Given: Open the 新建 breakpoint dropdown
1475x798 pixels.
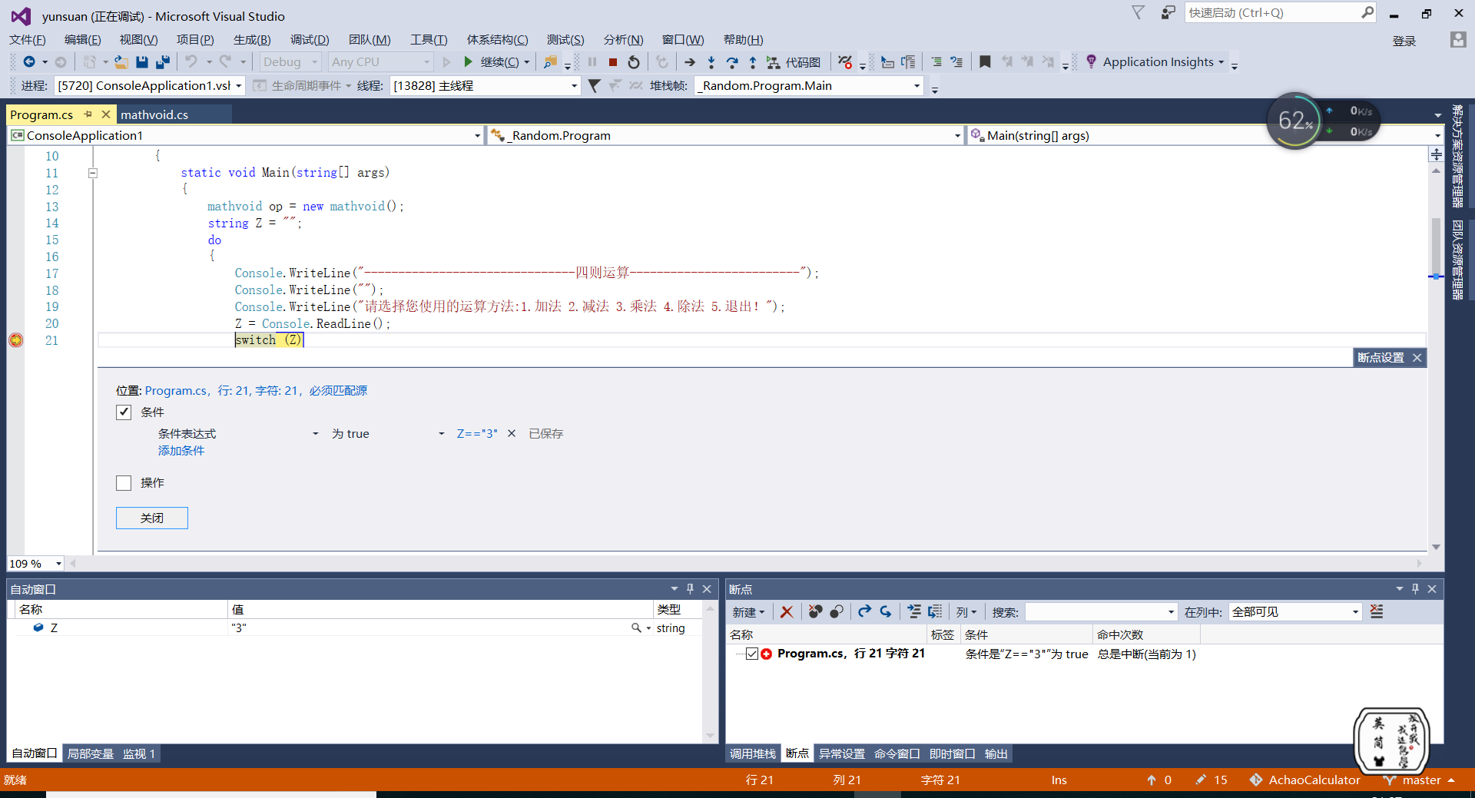Looking at the screenshot, I should point(748,612).
